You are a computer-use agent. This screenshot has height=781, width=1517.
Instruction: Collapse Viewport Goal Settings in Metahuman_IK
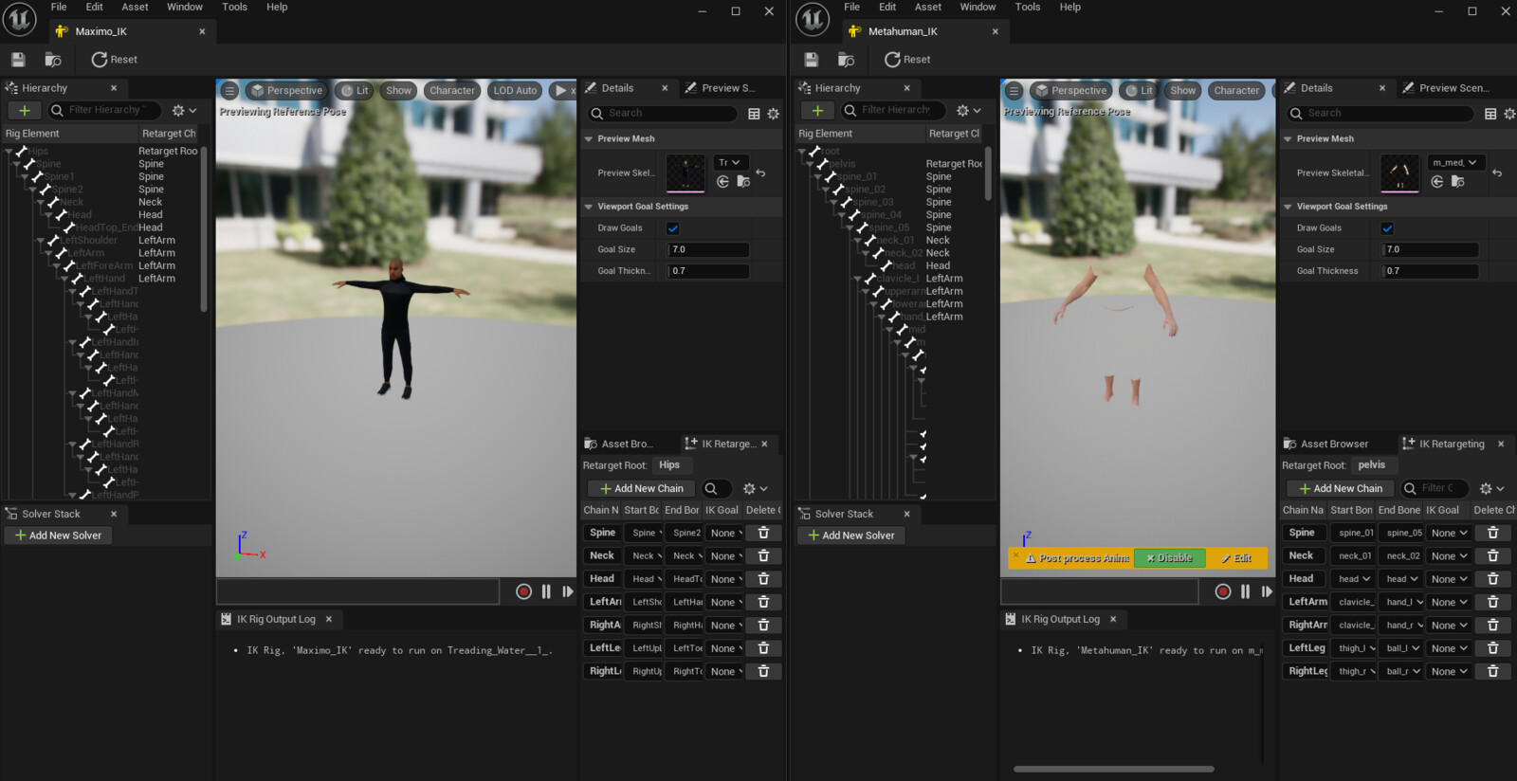tap(1288, 207)
